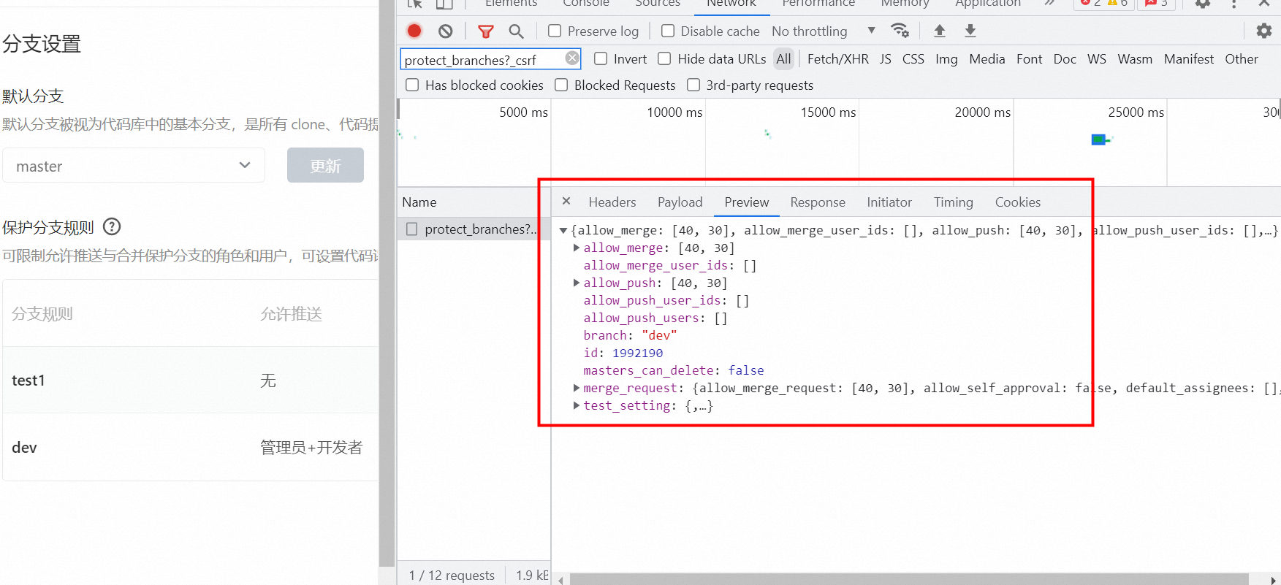Toggle the Invert filter checkbox

(601, 58)
